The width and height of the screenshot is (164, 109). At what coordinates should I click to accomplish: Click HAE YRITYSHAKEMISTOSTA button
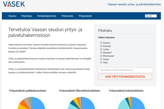(x=125, y=77)
